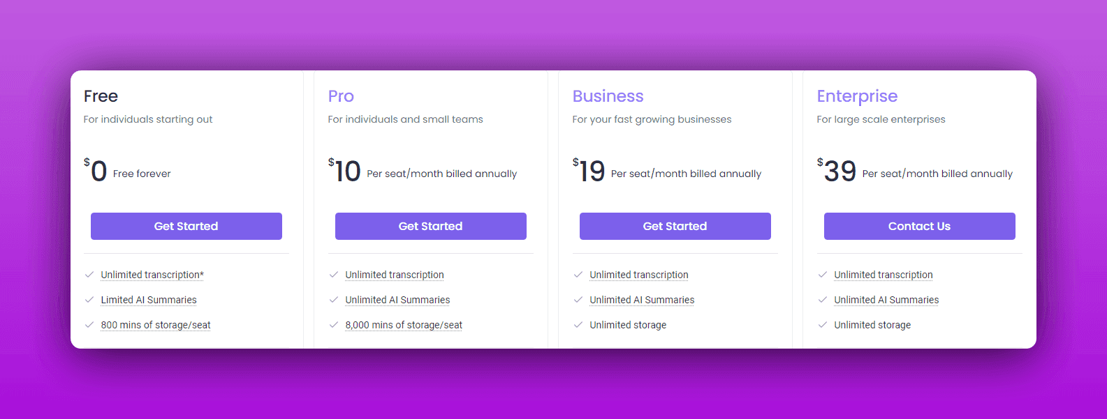Click the checkmark beside 8,000 mins of storage/seat
The image size is (1107, 419).
coord(334,325)
